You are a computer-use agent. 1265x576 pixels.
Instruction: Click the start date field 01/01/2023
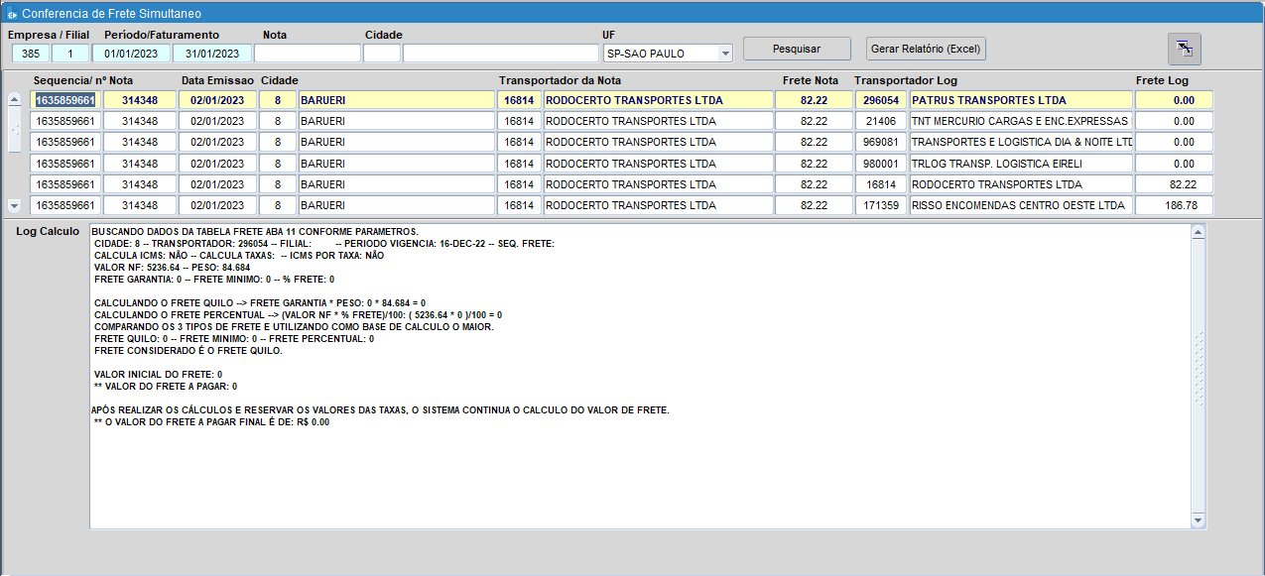pos(131,54)
